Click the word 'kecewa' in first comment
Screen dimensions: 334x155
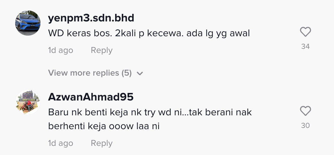click(165, 33)
